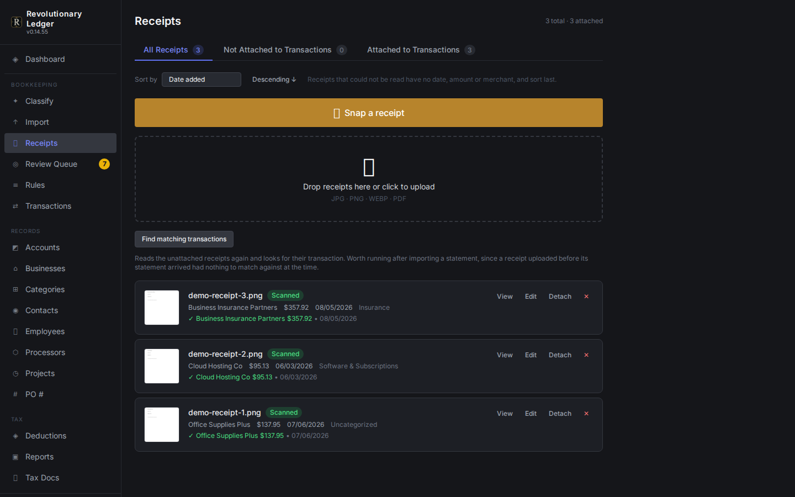Click the receipt upload drop zone
Image resolution: width=795 pixels, height=497 pixels.
tap(369, 179)
